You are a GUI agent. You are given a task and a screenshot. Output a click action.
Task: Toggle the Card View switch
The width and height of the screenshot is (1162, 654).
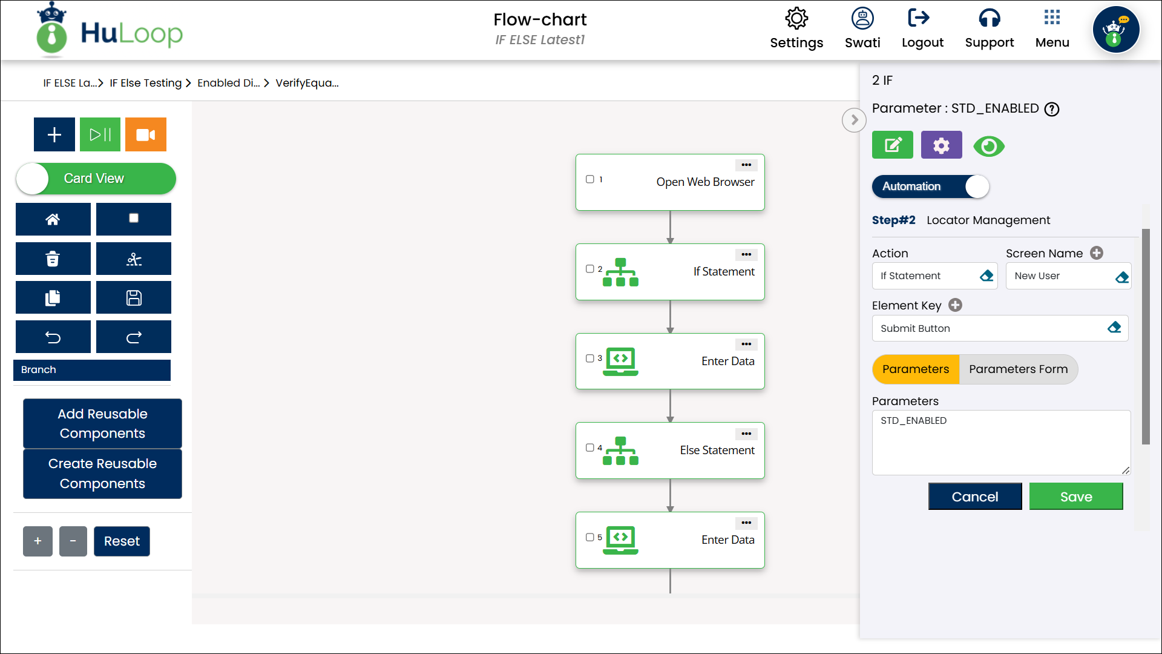[96, 179]
